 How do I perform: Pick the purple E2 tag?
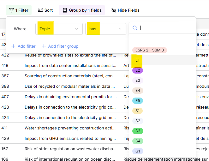coord(138,70)
